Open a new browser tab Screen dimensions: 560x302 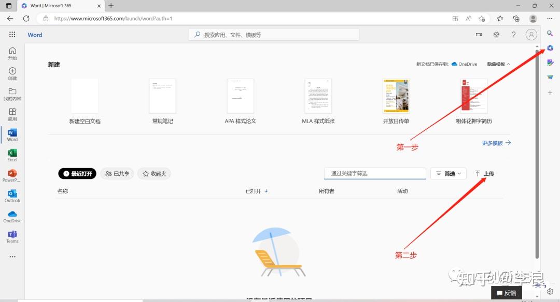pyautogui.click(x=111, y=6)
